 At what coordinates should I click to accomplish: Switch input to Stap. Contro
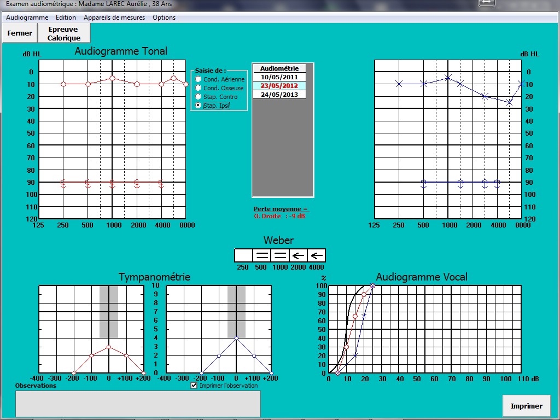pos(199,97)
